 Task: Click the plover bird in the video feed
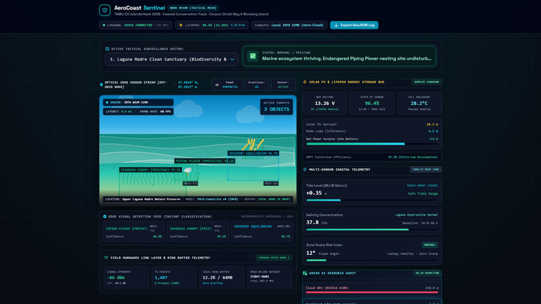tap(188, 170)
